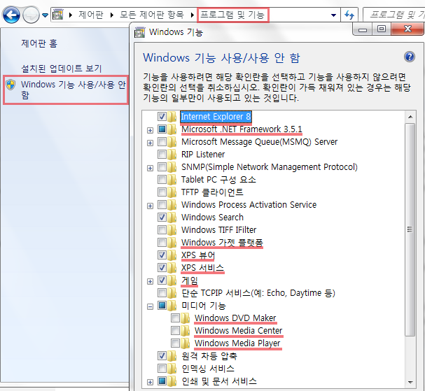The image size is (425, 391).
Task: Click feature list scrollbar up arrow
Action: [x=410, y=117]
